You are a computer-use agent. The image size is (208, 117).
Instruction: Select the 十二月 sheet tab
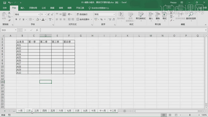click(x=113, y=111)
